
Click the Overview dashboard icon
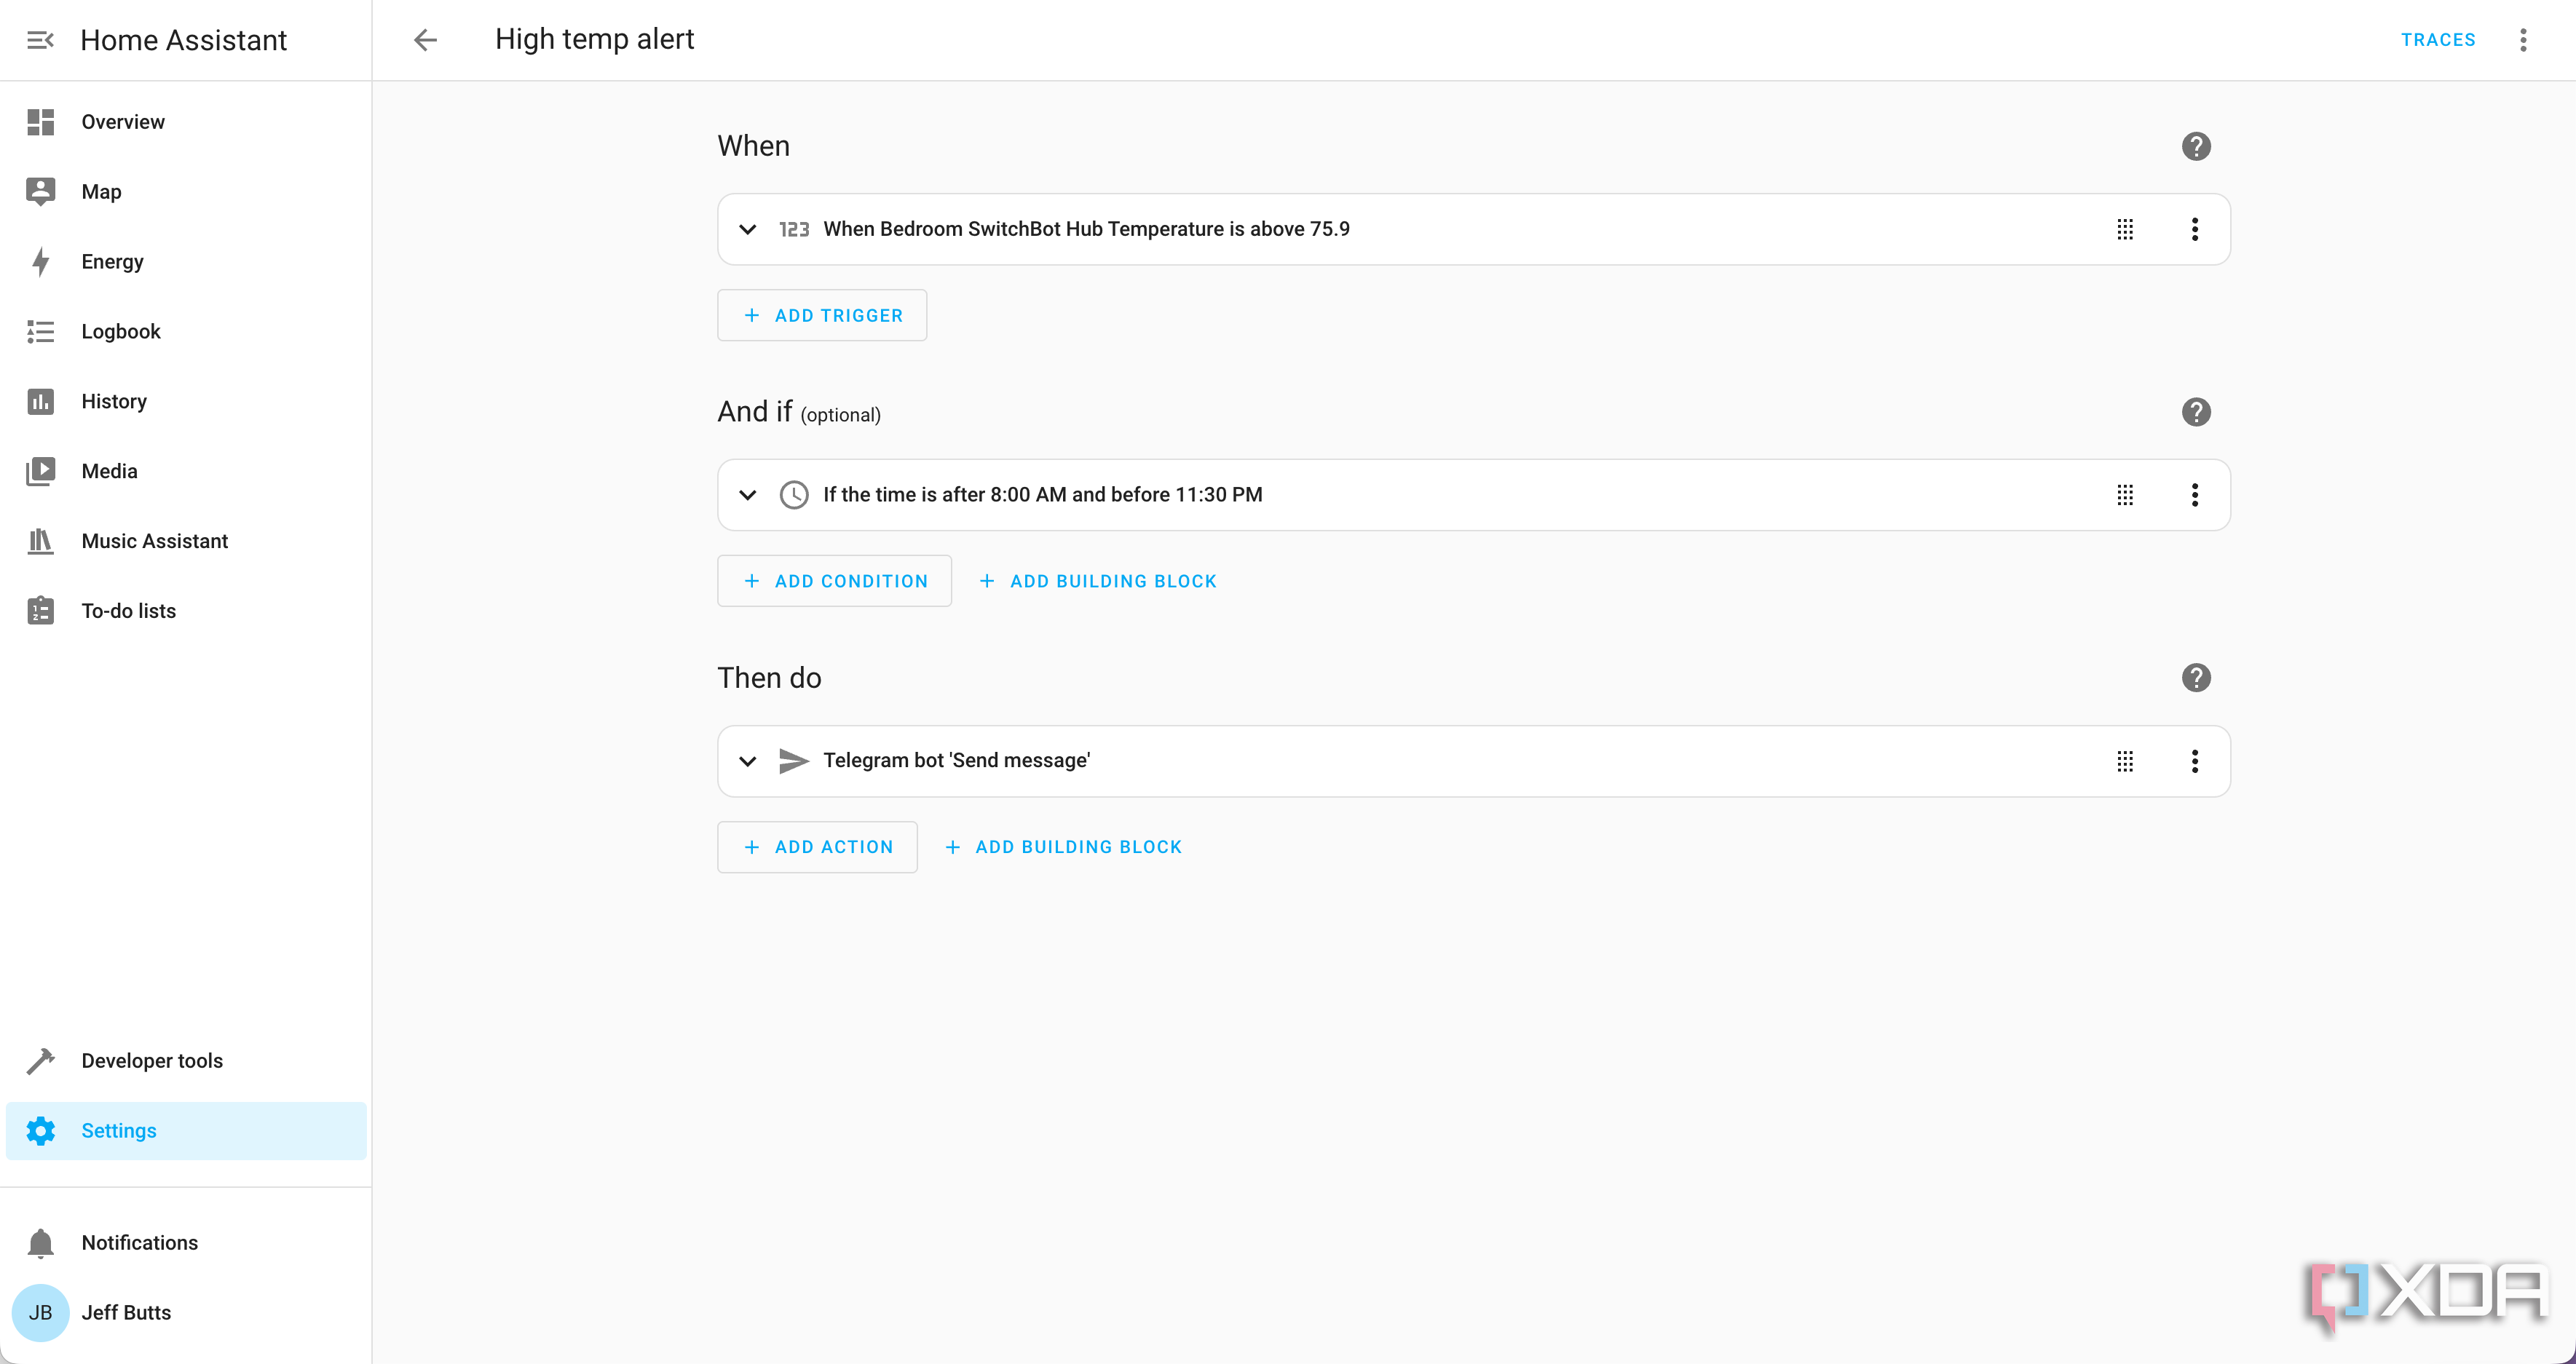click(x=40, y=122)
